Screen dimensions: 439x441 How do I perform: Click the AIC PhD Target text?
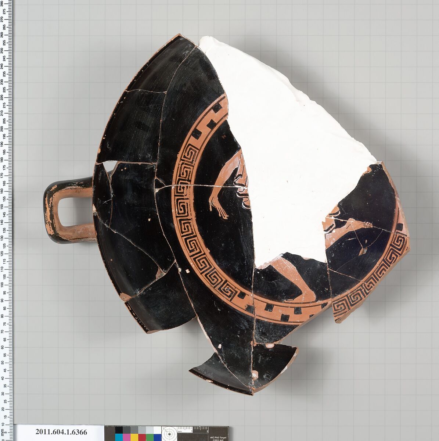(219, 437)
